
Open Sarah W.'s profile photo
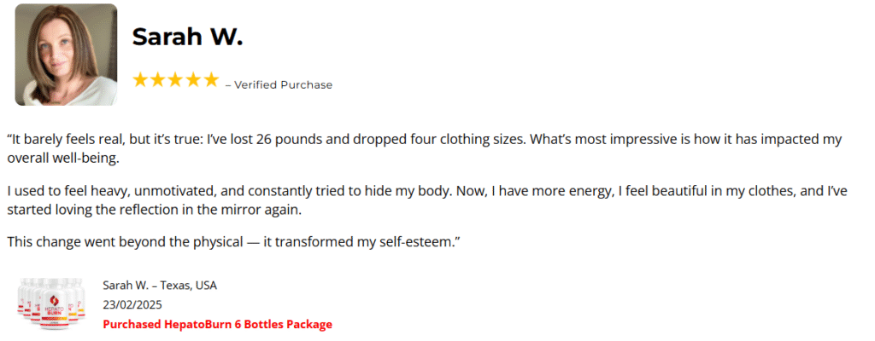pyautogui.click(x=66, y=55)
